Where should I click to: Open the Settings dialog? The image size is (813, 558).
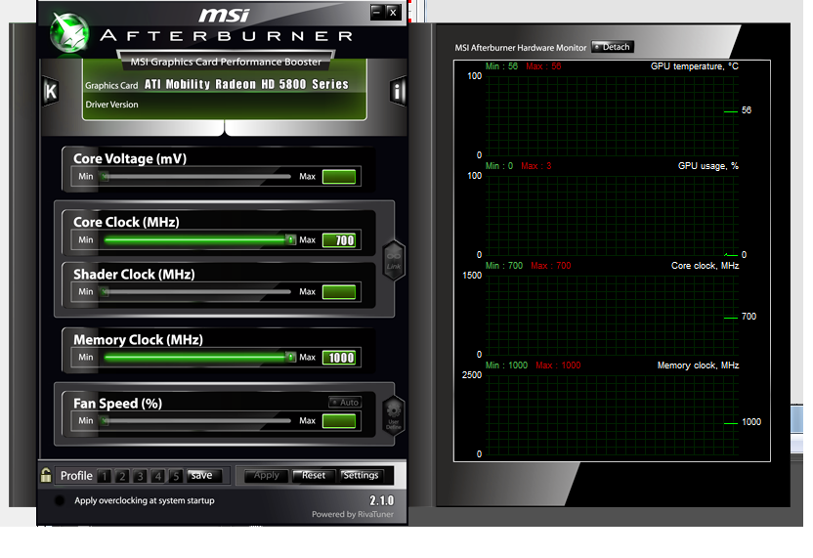coord(361,476)
